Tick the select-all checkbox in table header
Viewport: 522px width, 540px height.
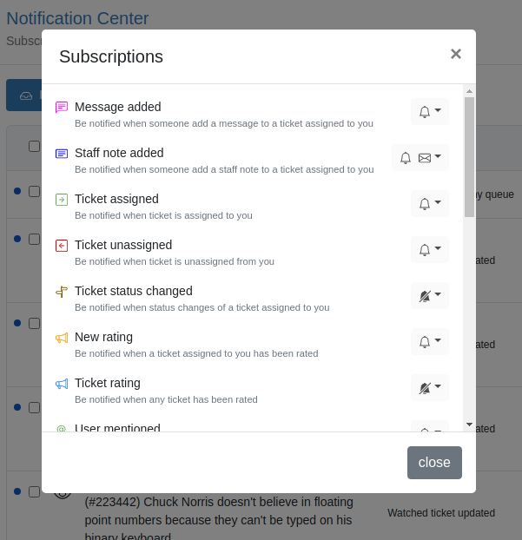tap(34, 146)
